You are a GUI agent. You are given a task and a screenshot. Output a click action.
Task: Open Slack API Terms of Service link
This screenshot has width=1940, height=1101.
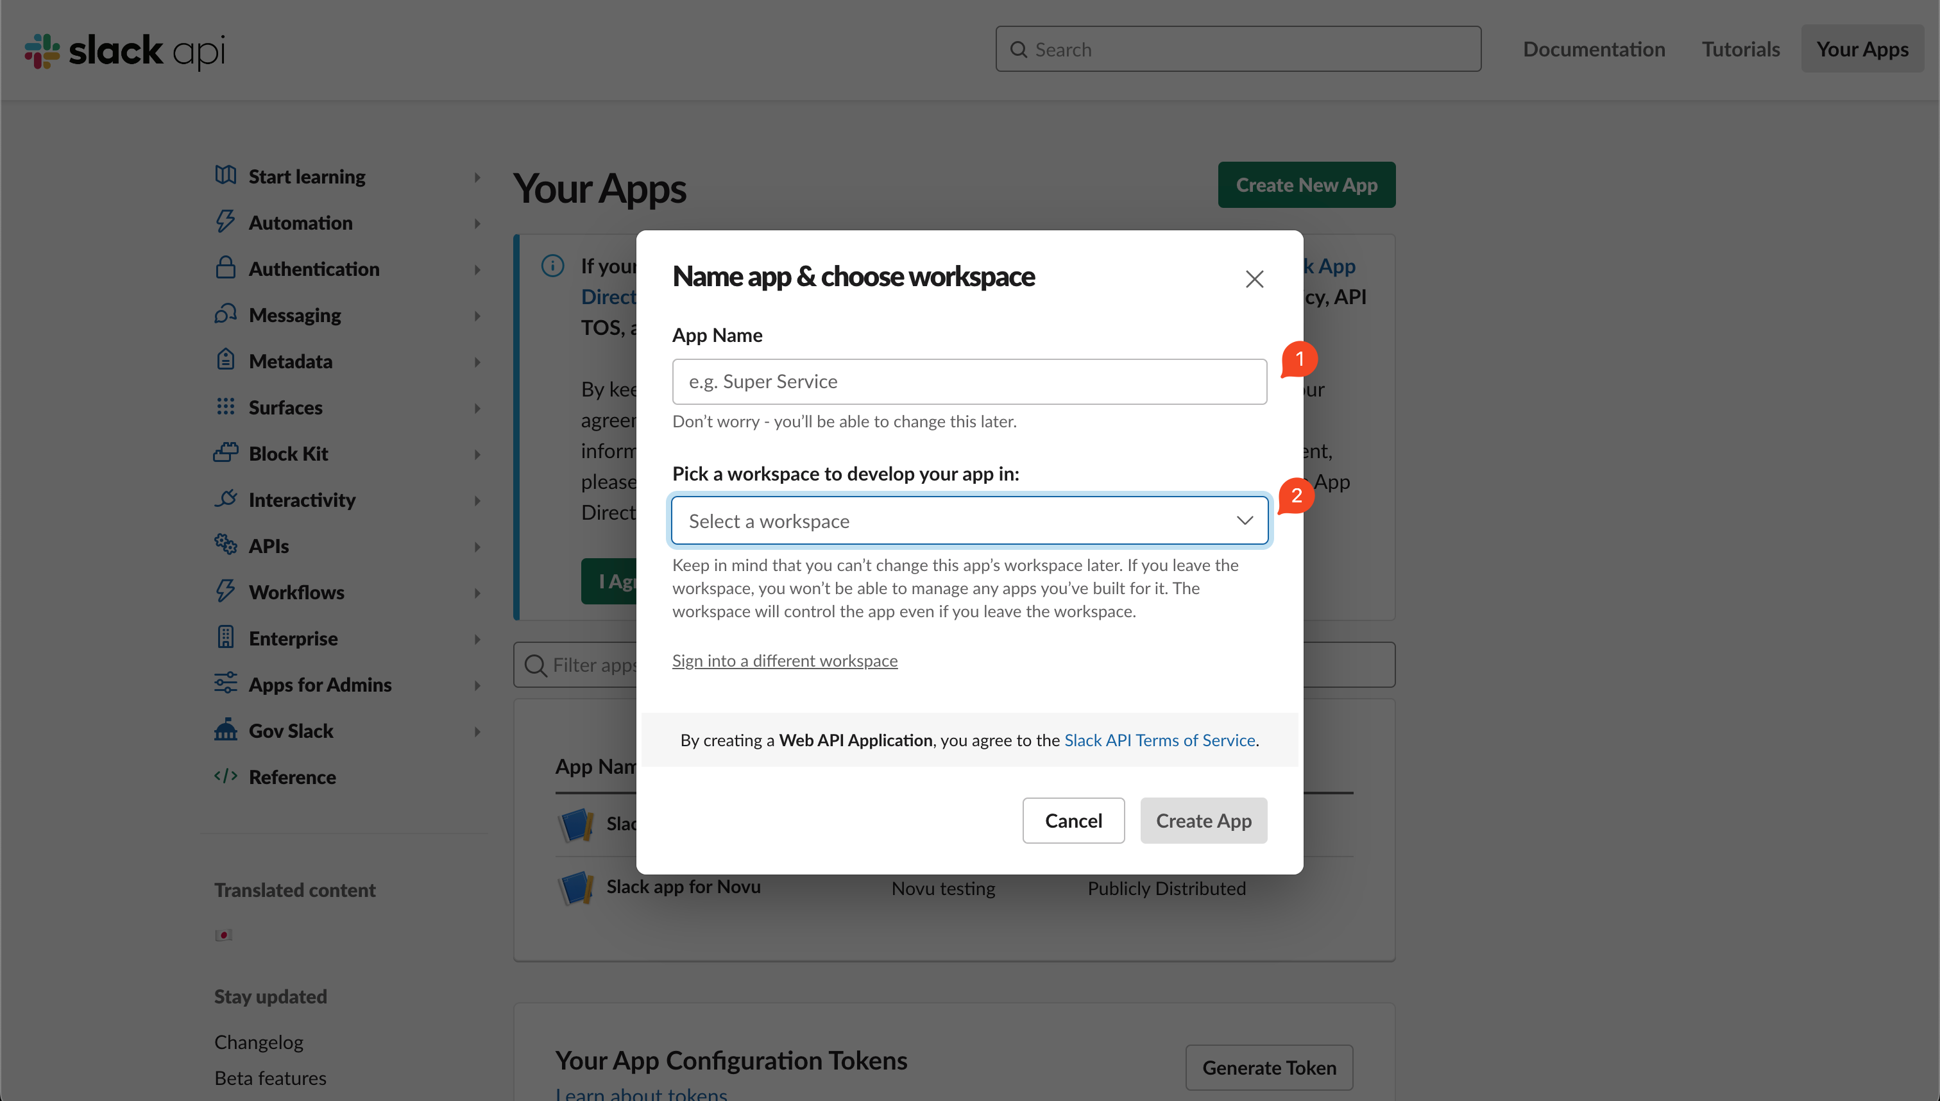coord(1159,740)
